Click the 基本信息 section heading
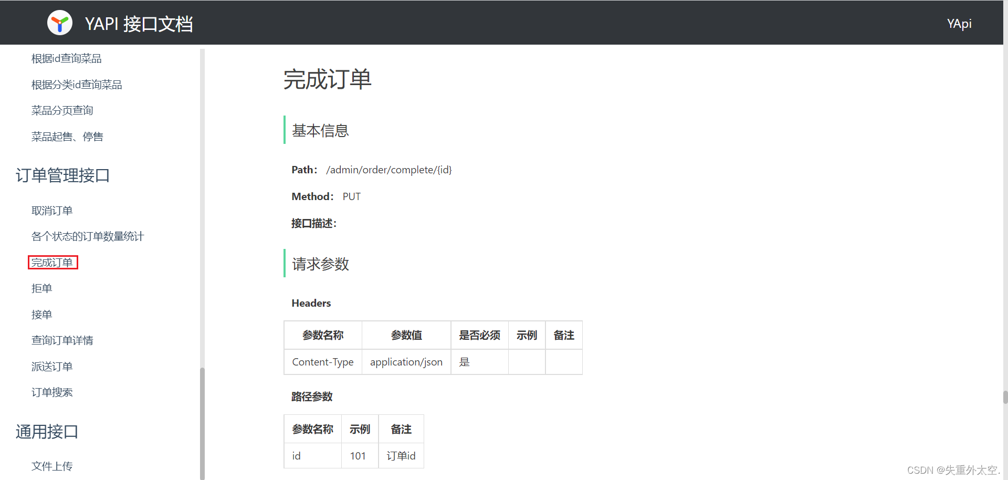 tap(320, 130)
